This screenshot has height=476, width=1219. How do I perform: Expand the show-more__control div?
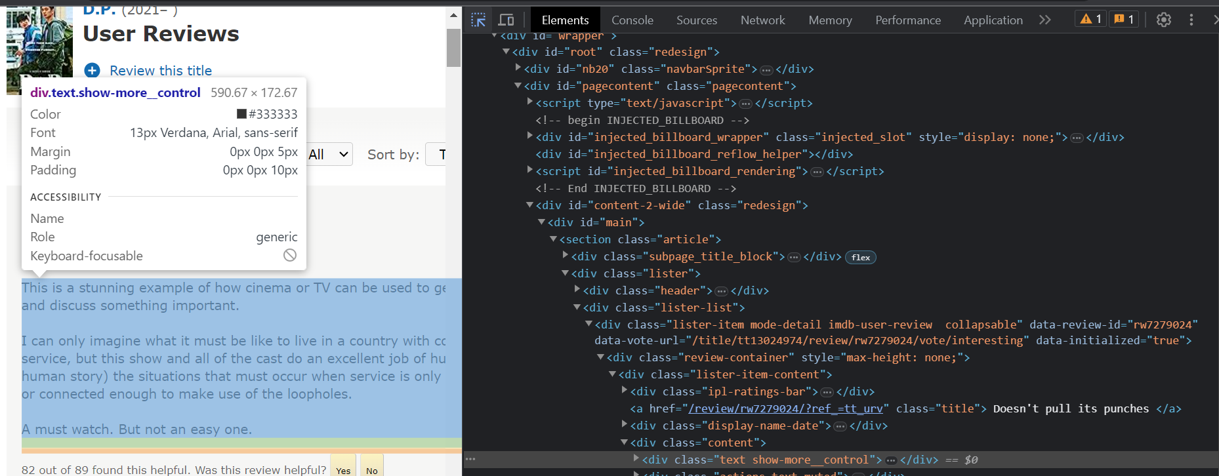point(636,458)
